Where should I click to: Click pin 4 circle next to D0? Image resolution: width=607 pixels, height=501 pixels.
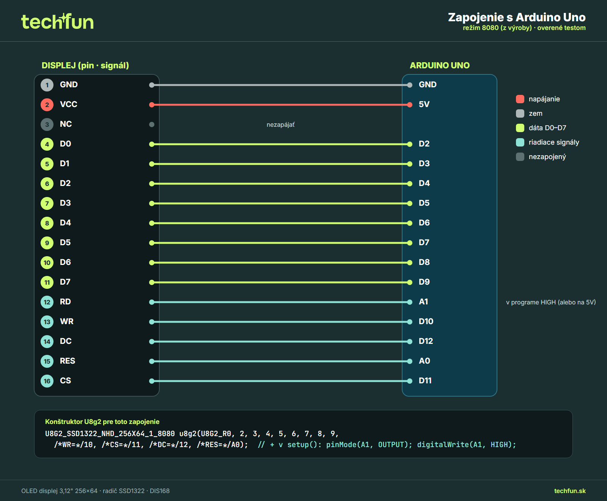(x=47, y=144)
